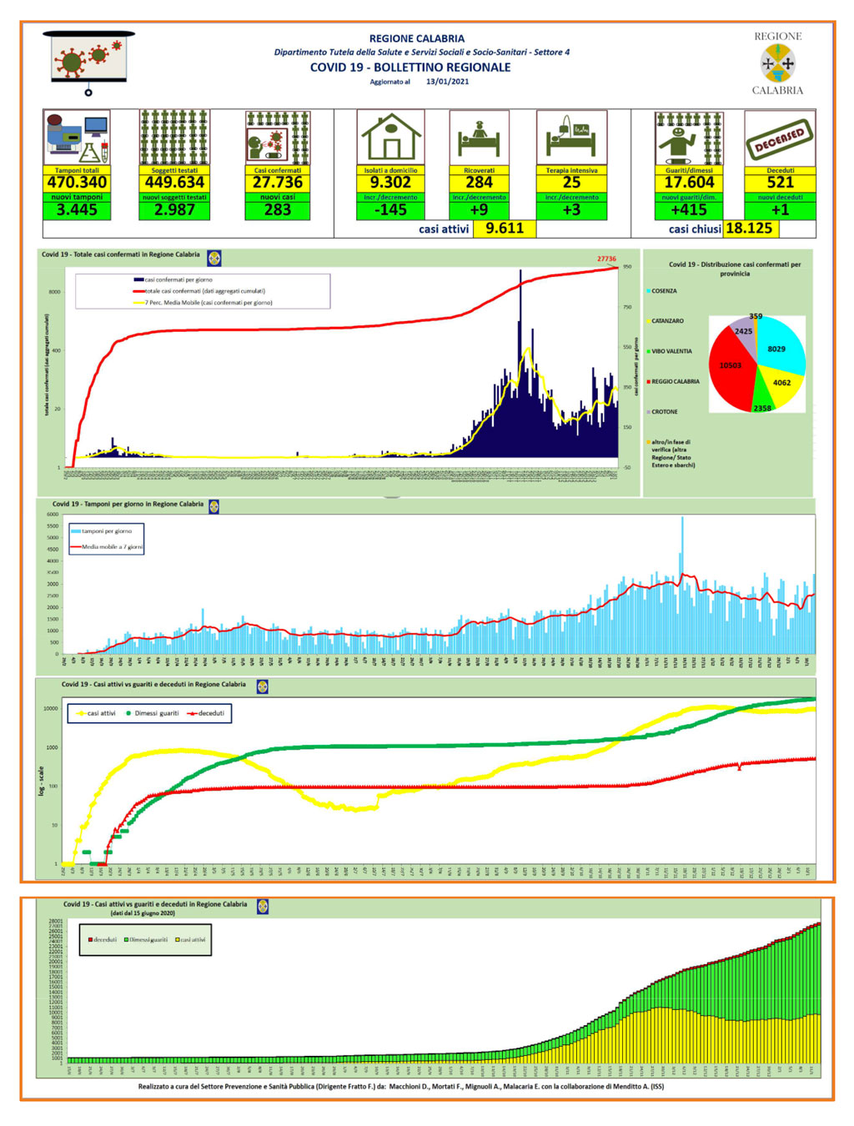The height and width of the screenshot is (1126, 854).
Task: Click legend entry totale casi confermati cumulati
Action: [199, 291]
